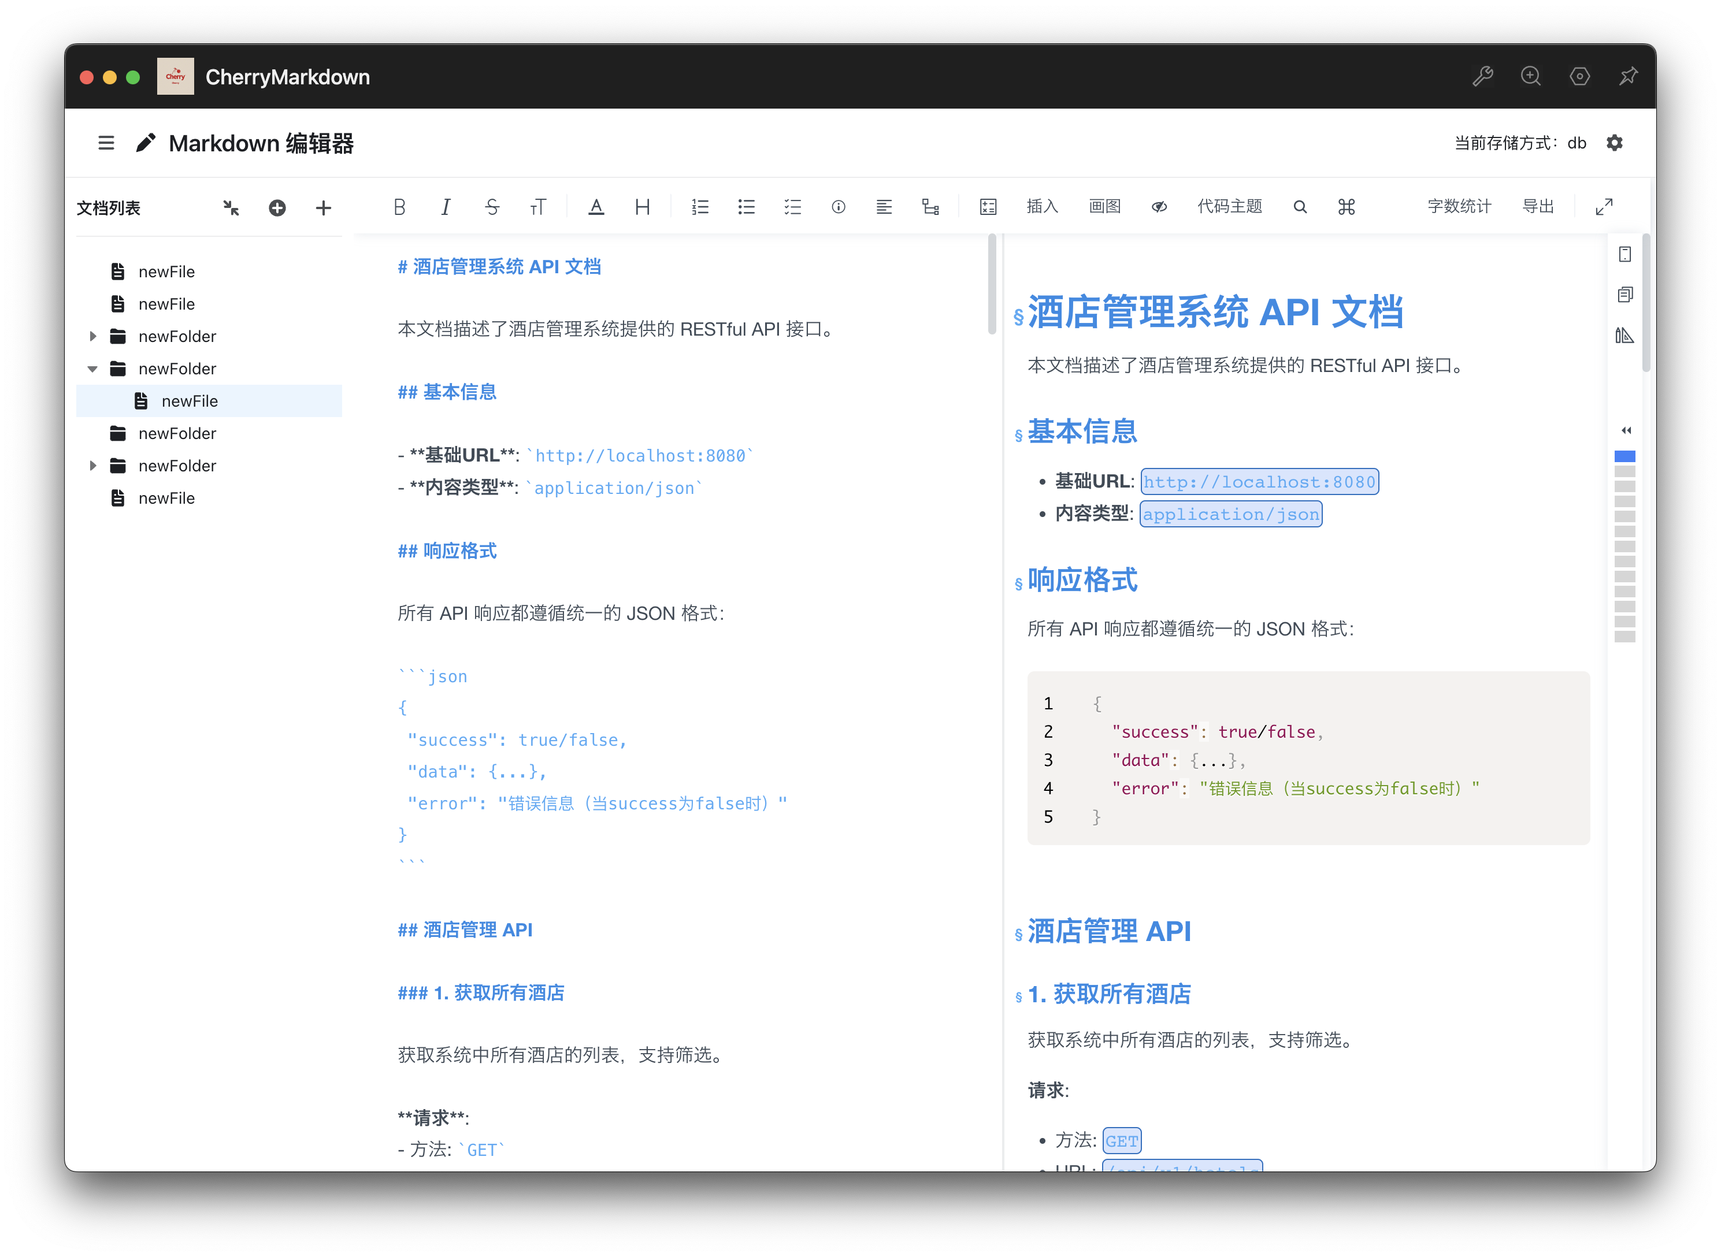Toggle the hamburger sidebar menu

(x=106, y=143)
